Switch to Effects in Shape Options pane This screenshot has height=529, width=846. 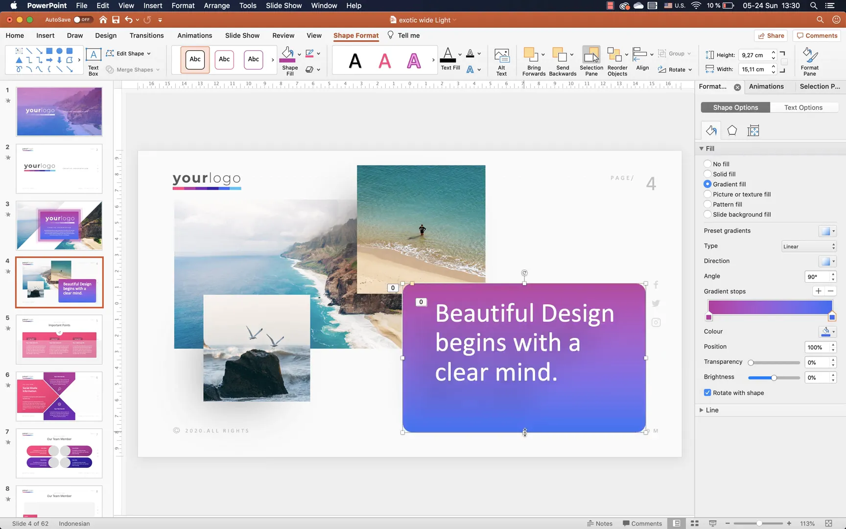pos(732,130)
